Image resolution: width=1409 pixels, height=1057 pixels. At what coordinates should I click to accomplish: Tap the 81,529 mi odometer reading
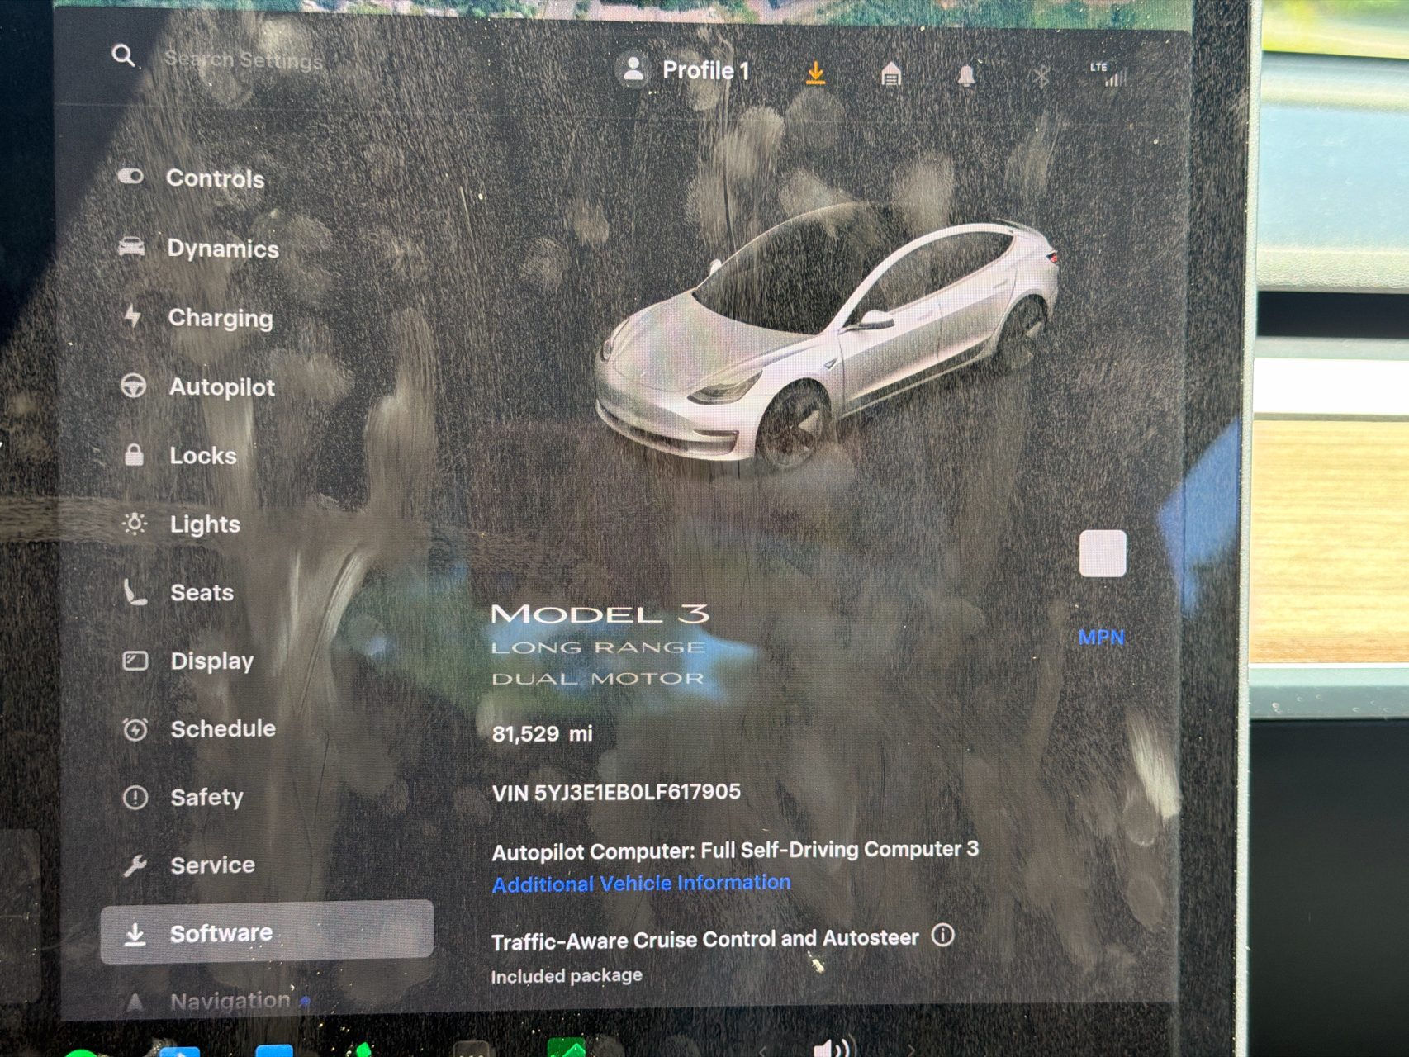[543, 733]
